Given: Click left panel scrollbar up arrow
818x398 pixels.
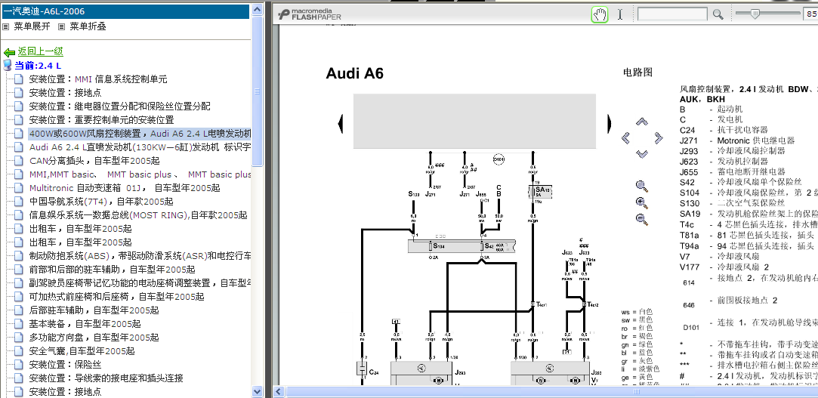Looking at the screenshot, I should click(x=258, y=9).
